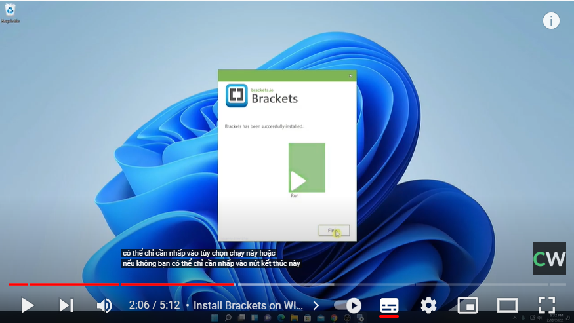Open Microsoft Store from the taskbar
Screen dimensions: 574x323
pyautogui.click(x=307, y=318)
